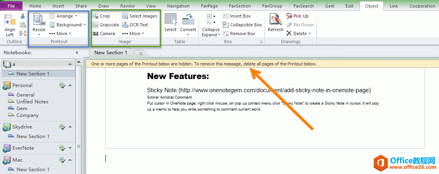Collapse notebook 'a' with its chevron
Image resolution: width=439 pixels, height=174 pixels.
70,64
